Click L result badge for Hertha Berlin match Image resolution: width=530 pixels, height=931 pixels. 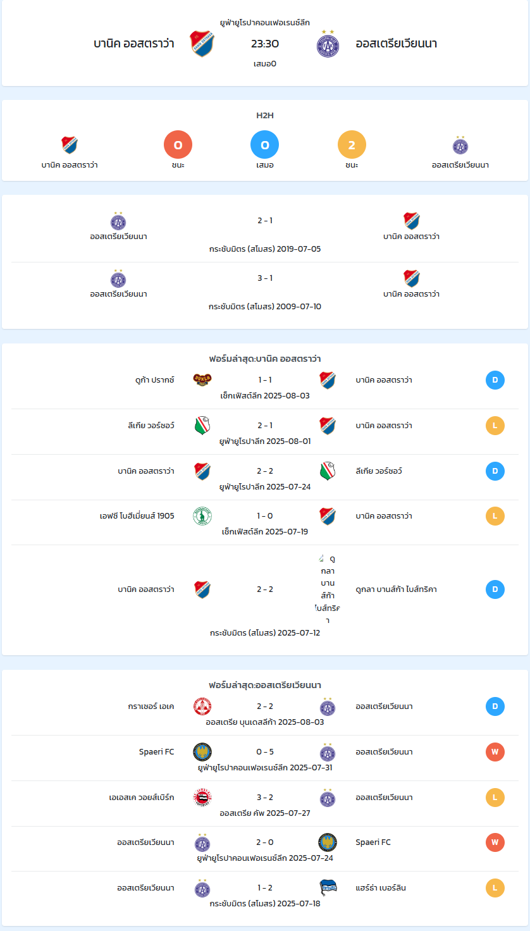pyautogui.click(x=495, y=888)
